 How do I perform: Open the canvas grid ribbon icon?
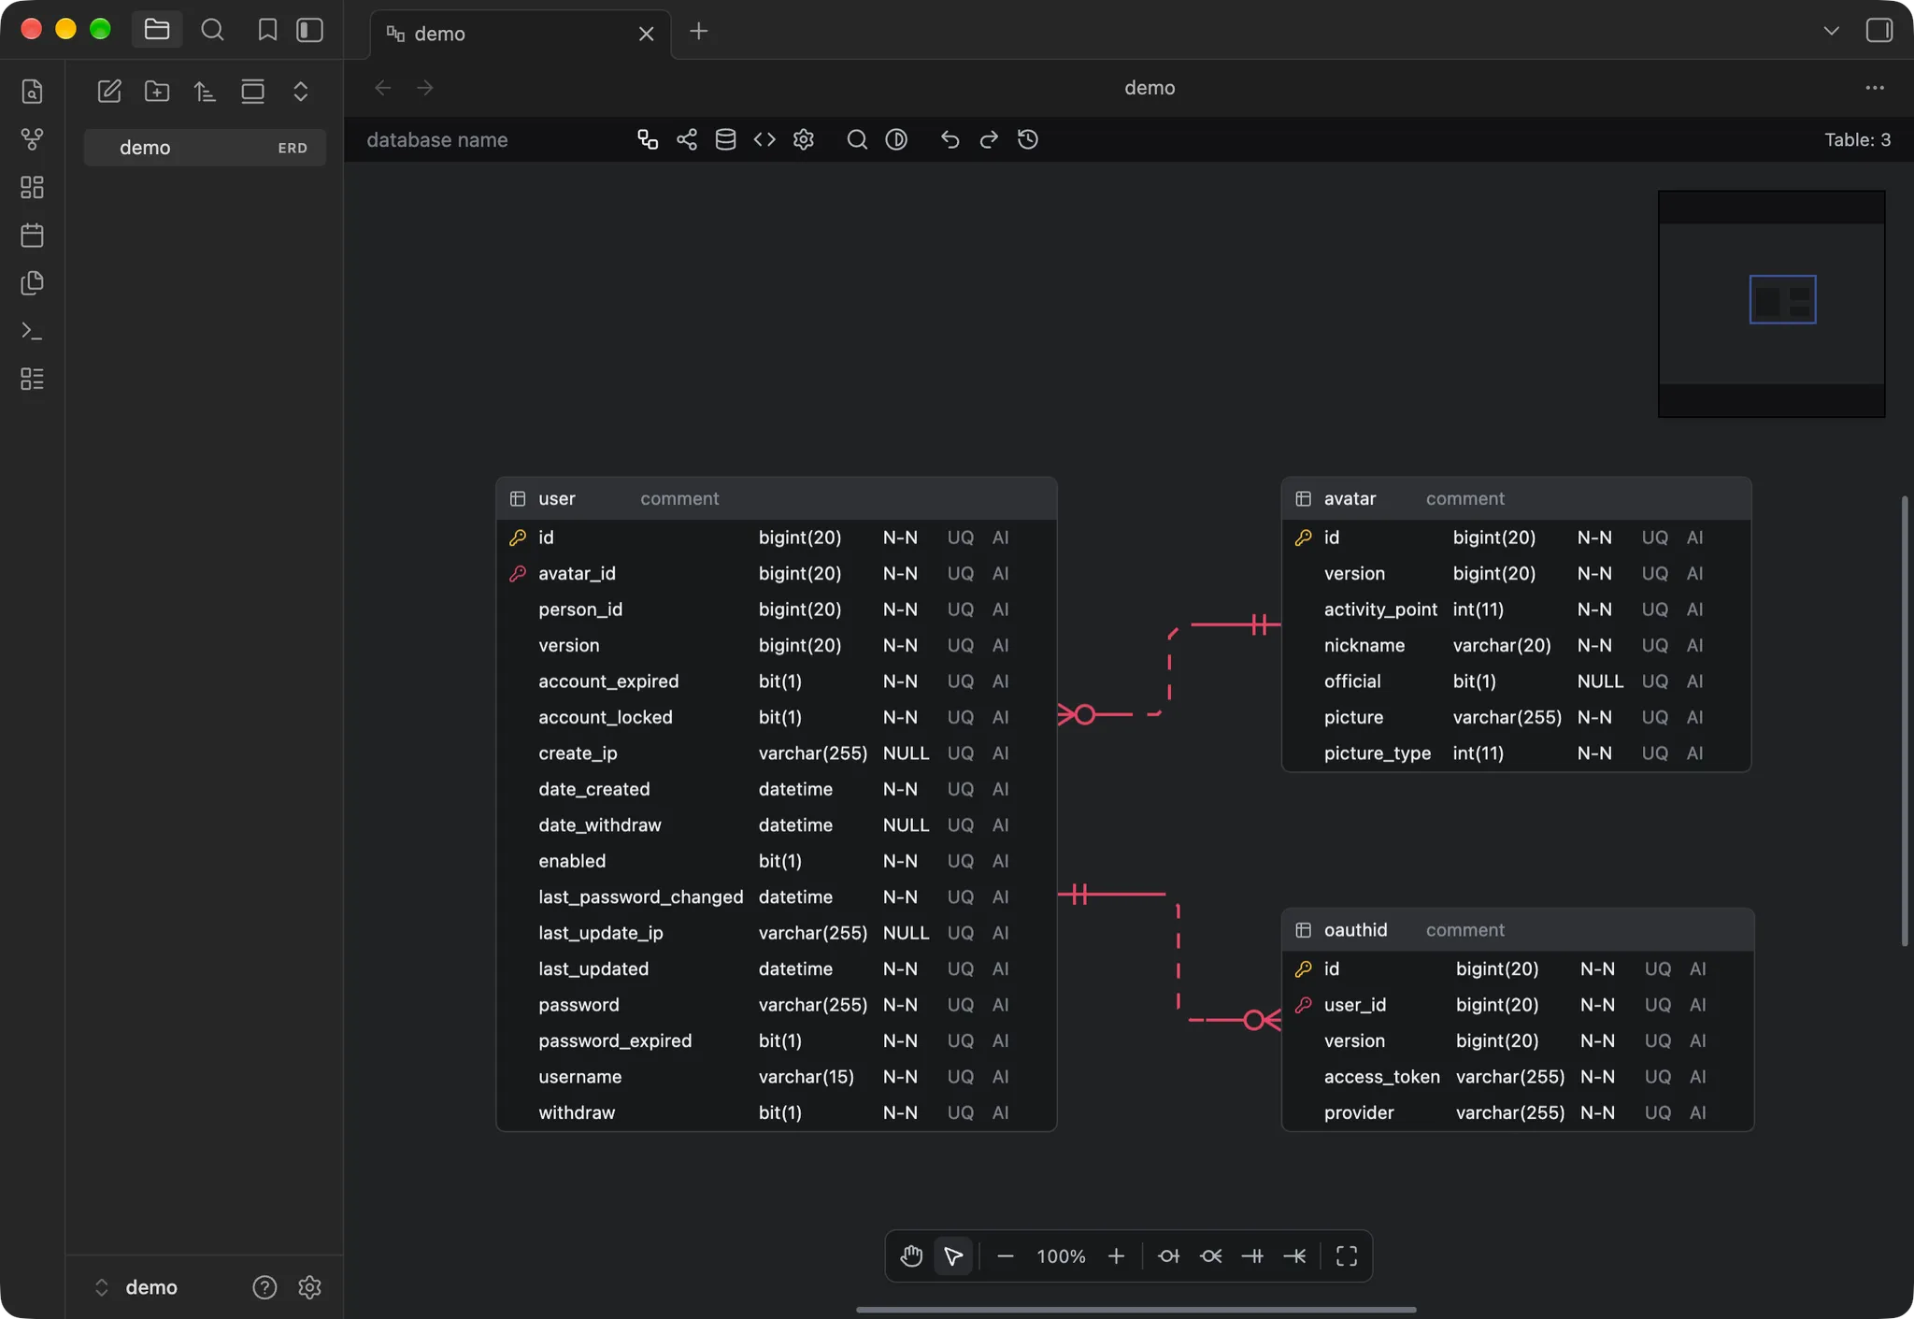pos(32,187)
